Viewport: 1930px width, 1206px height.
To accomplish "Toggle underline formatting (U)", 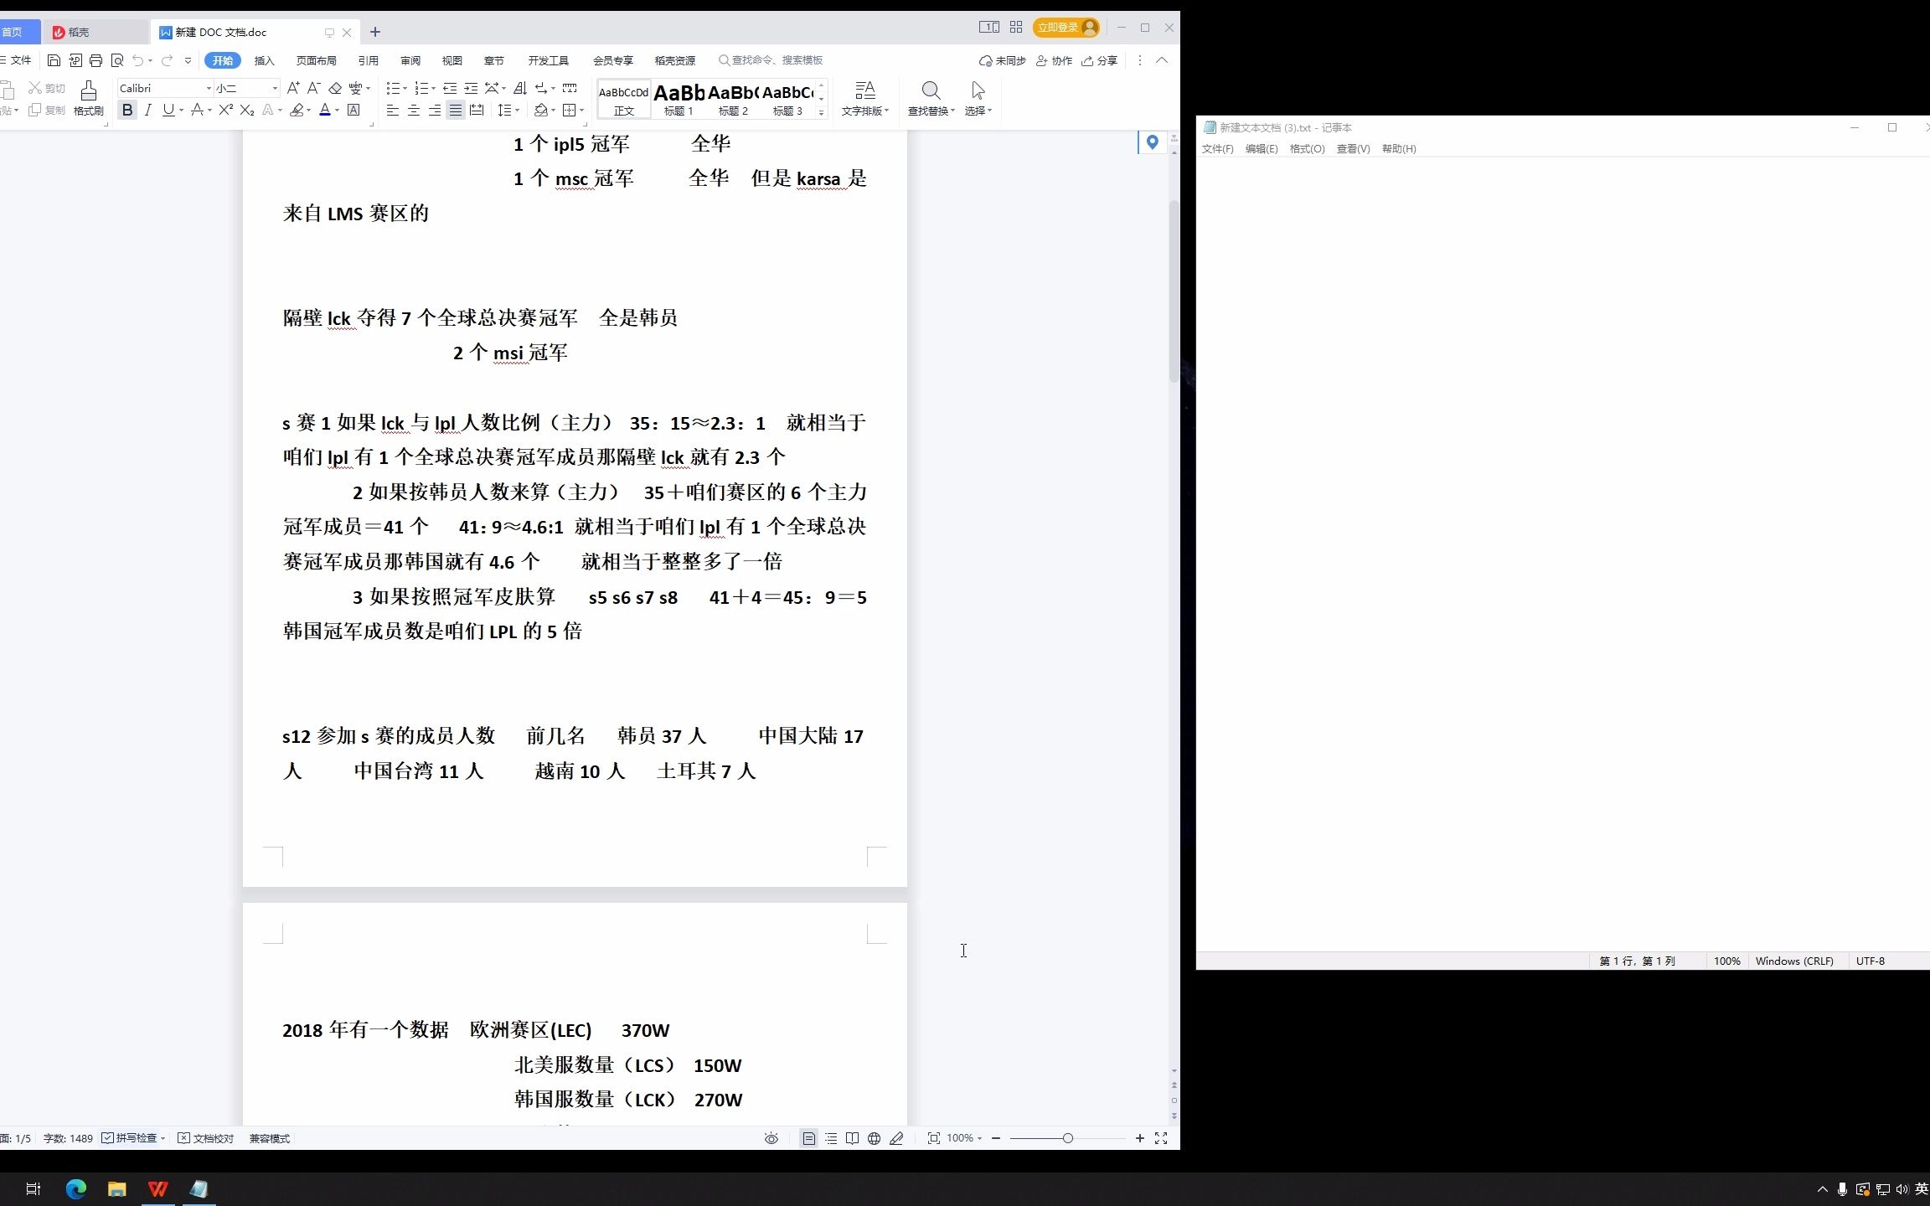I will point(168,110).
